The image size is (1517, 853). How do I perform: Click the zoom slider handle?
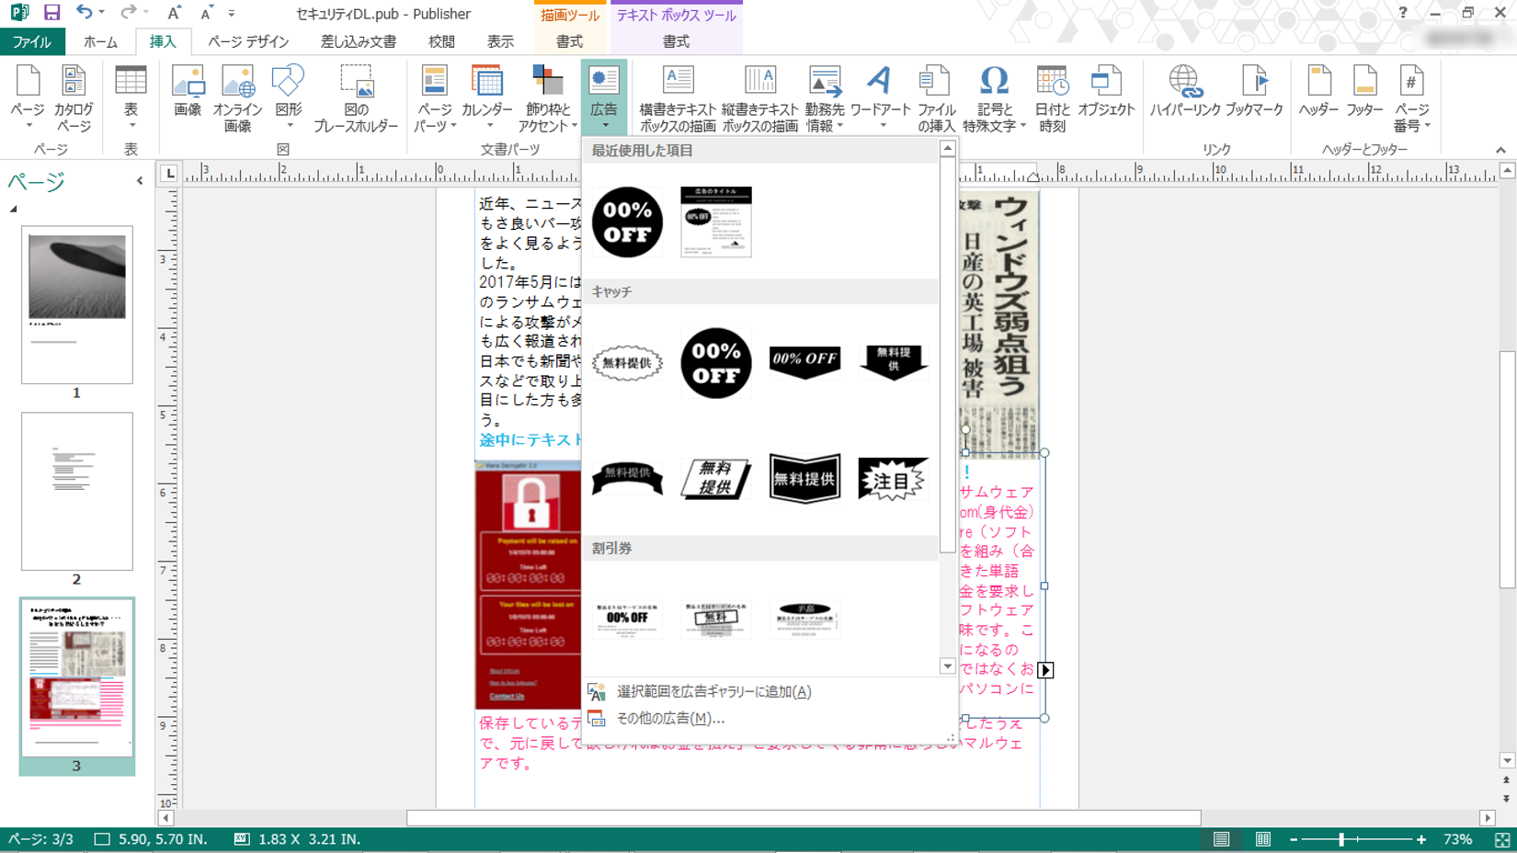(x=1341, y=839)
